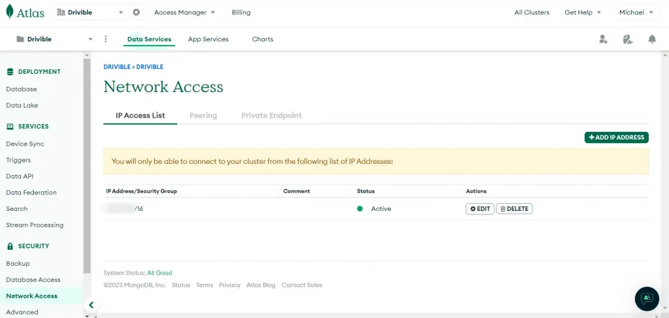Delete the active IP address entry

click(x=514, y=209)
